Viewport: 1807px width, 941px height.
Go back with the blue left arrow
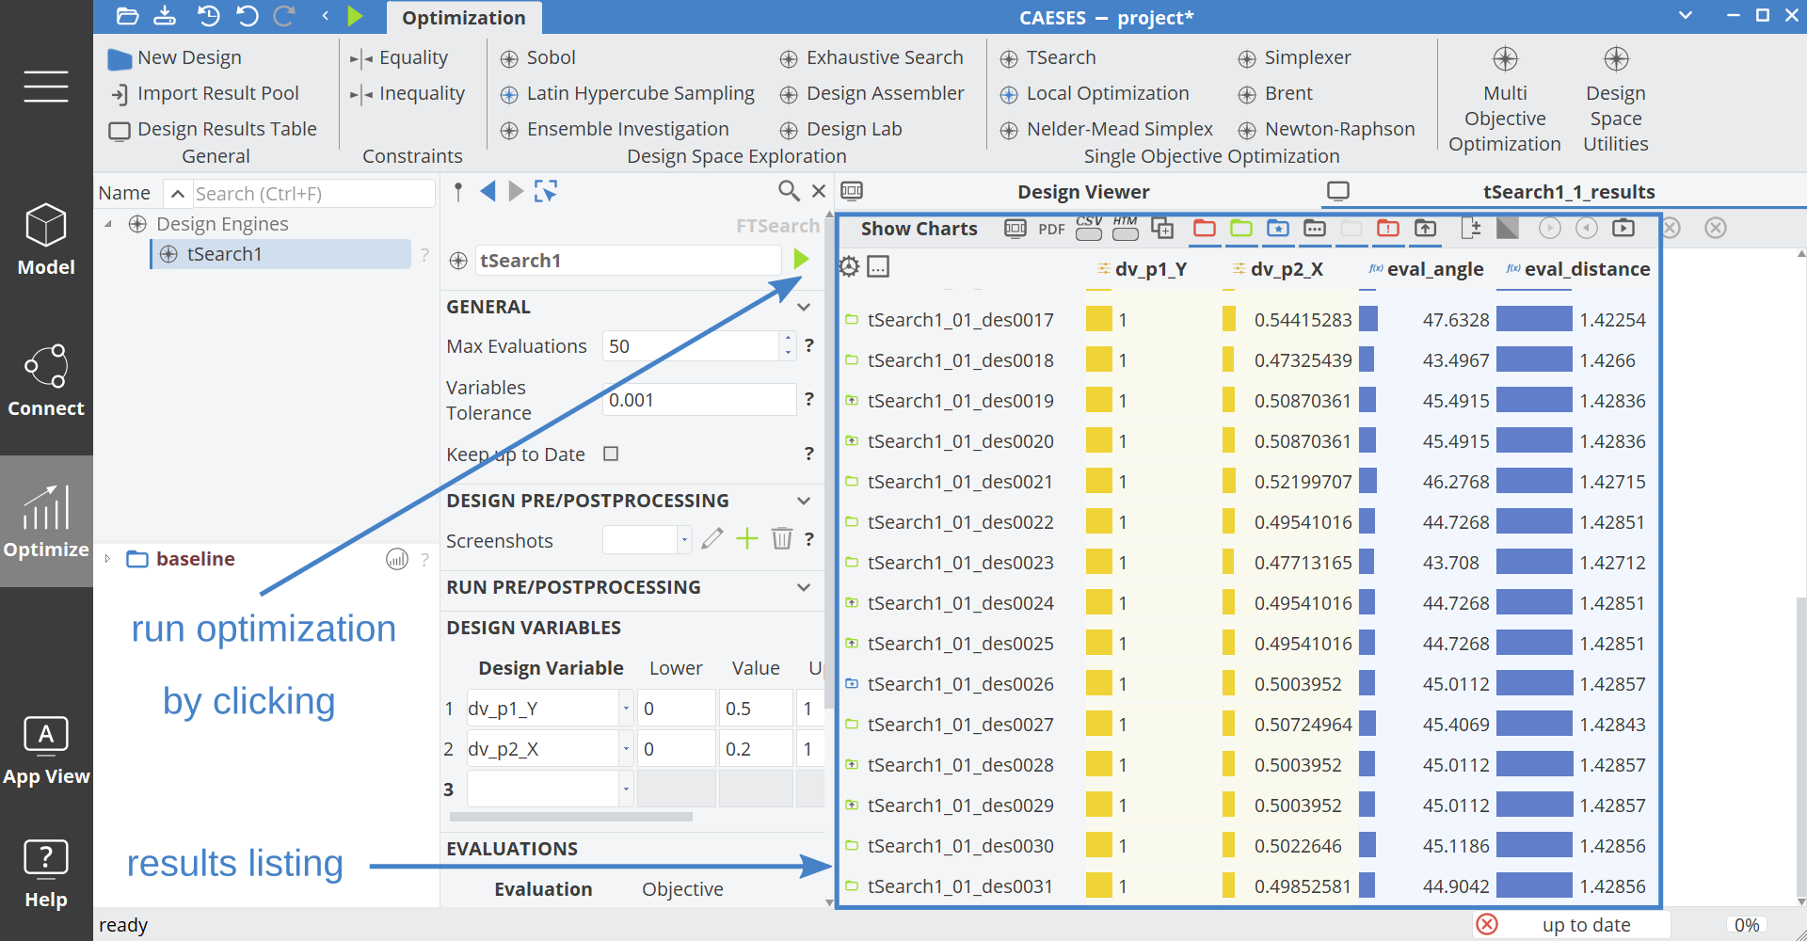[x=488, y=192]
